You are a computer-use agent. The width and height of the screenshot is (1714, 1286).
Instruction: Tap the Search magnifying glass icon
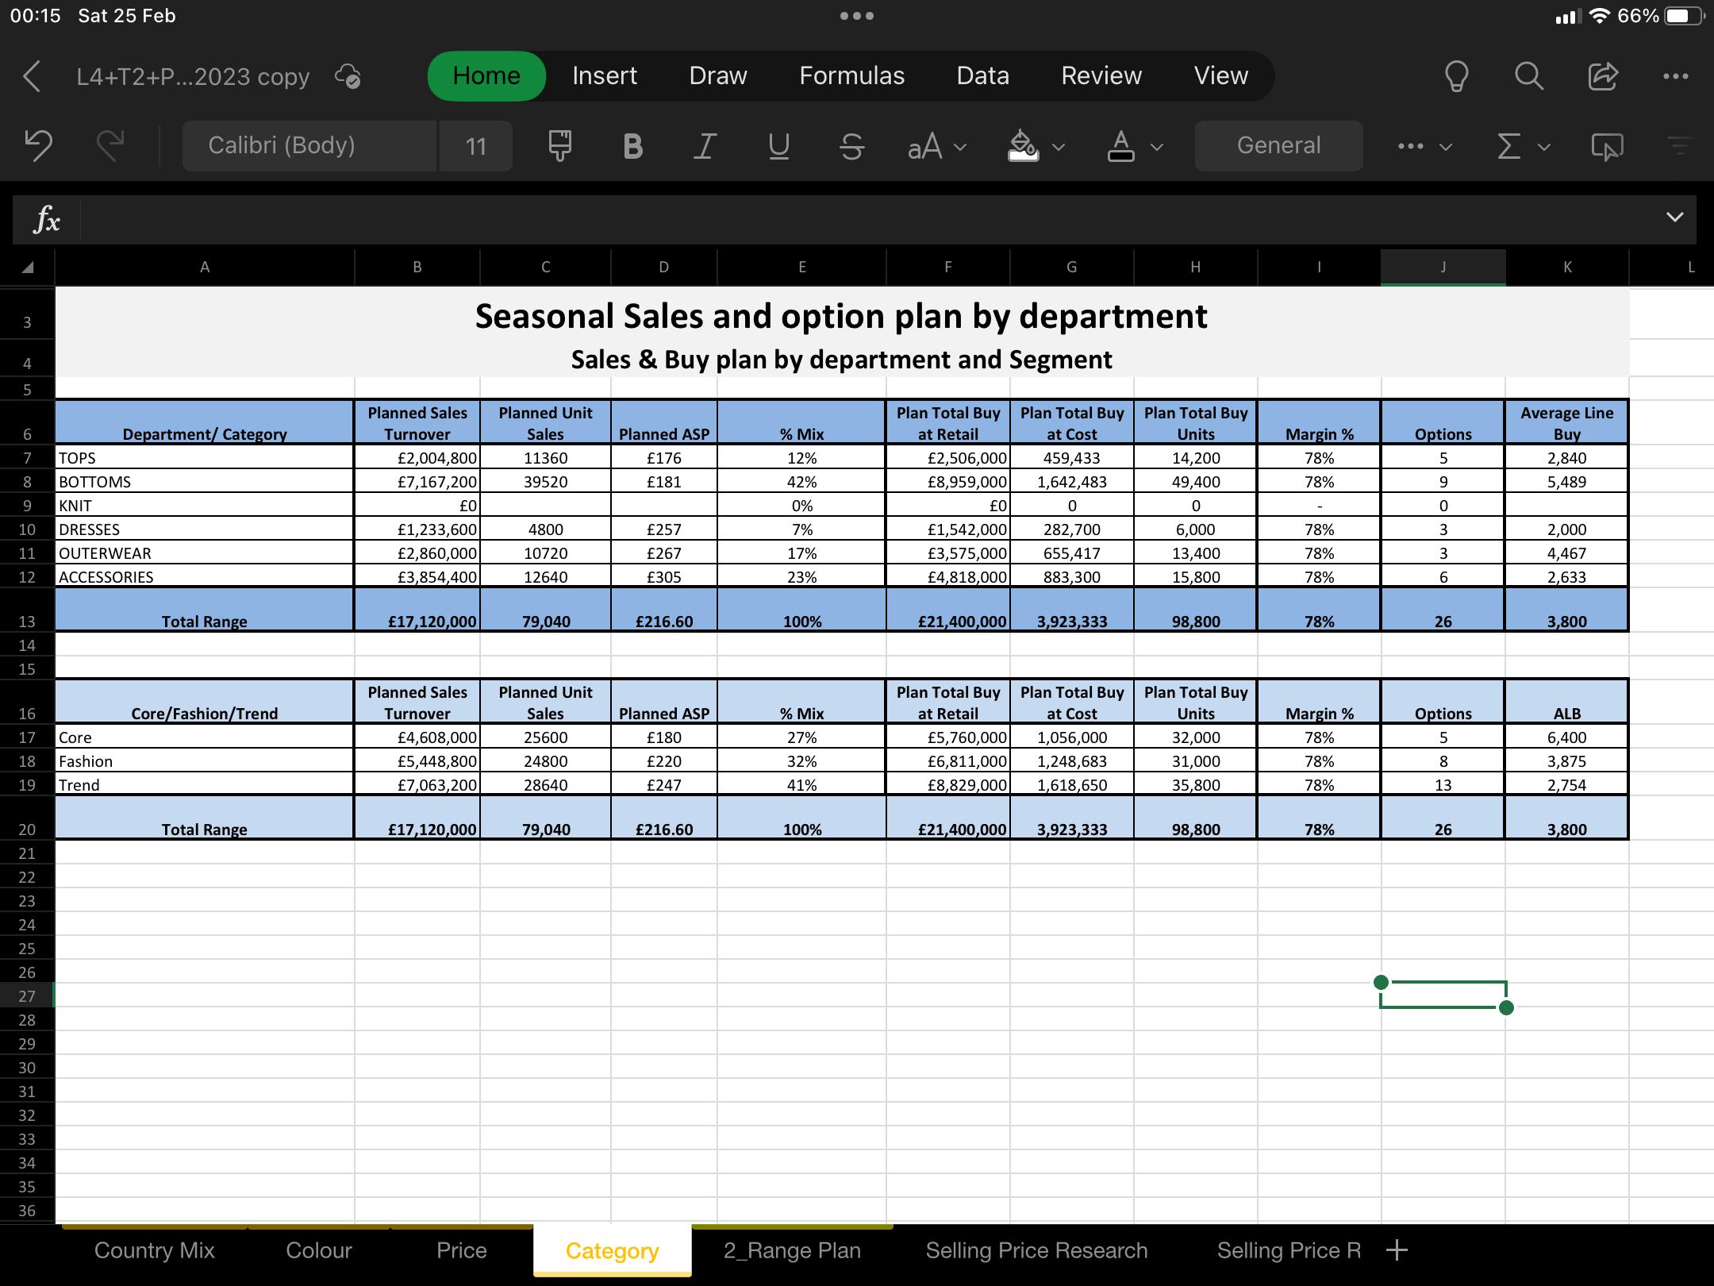(1528, 76)
